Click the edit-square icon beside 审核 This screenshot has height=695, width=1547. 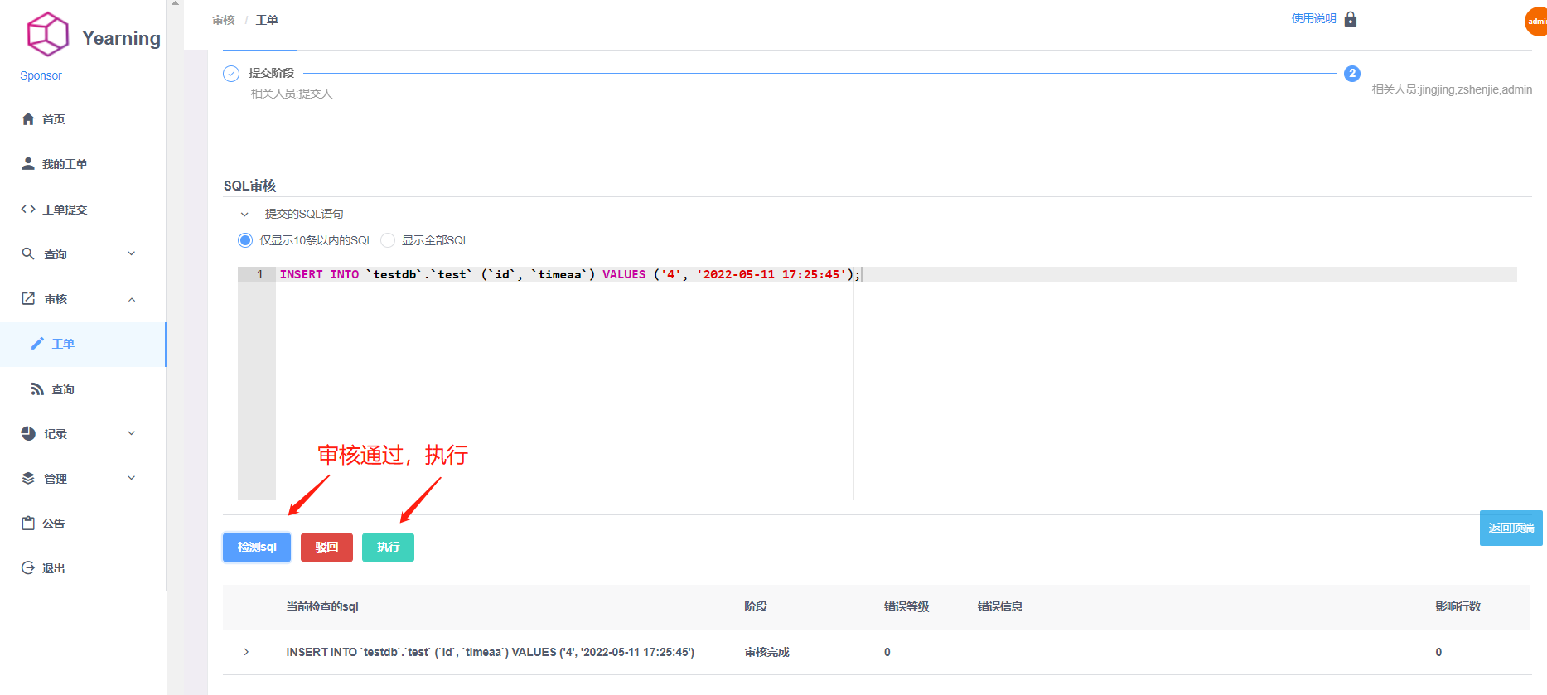pyautogui.click(x=28, y=299)
